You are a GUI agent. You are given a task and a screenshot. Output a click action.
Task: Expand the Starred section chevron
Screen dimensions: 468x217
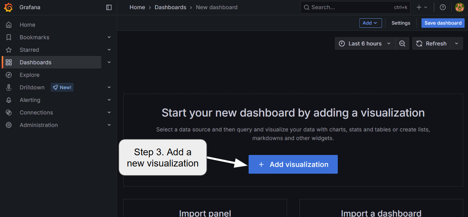109,50
